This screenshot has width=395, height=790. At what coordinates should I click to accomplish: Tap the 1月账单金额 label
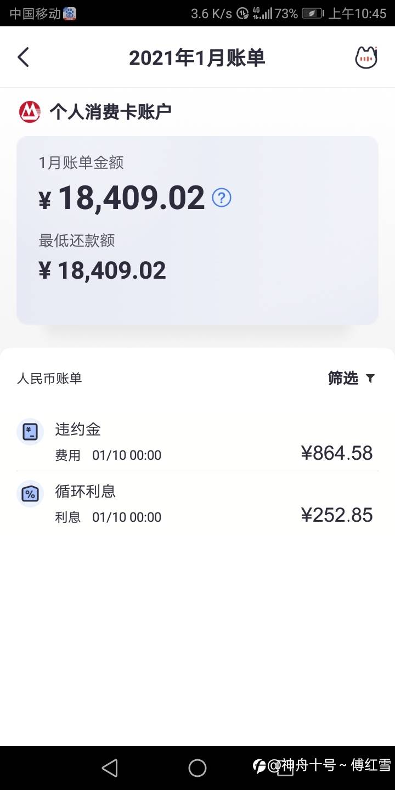(x=81, y=162)
